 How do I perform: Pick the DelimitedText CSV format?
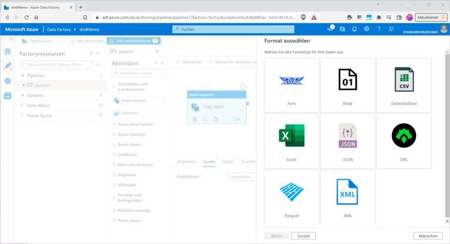(404, 85)
